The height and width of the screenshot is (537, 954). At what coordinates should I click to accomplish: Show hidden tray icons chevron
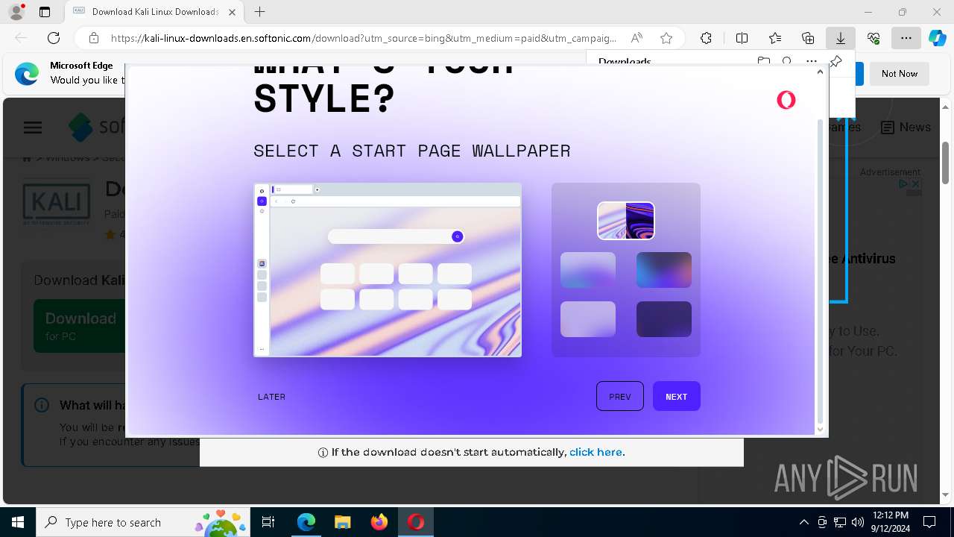tap(803, 522)
